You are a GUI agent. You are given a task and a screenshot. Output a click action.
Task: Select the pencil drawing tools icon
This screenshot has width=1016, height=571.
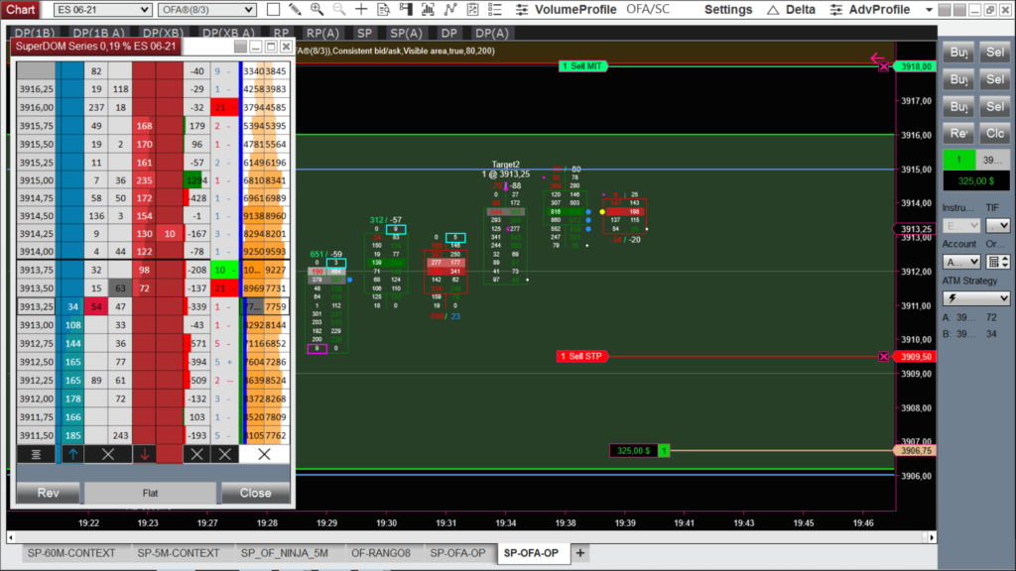(x=295, y=10)
